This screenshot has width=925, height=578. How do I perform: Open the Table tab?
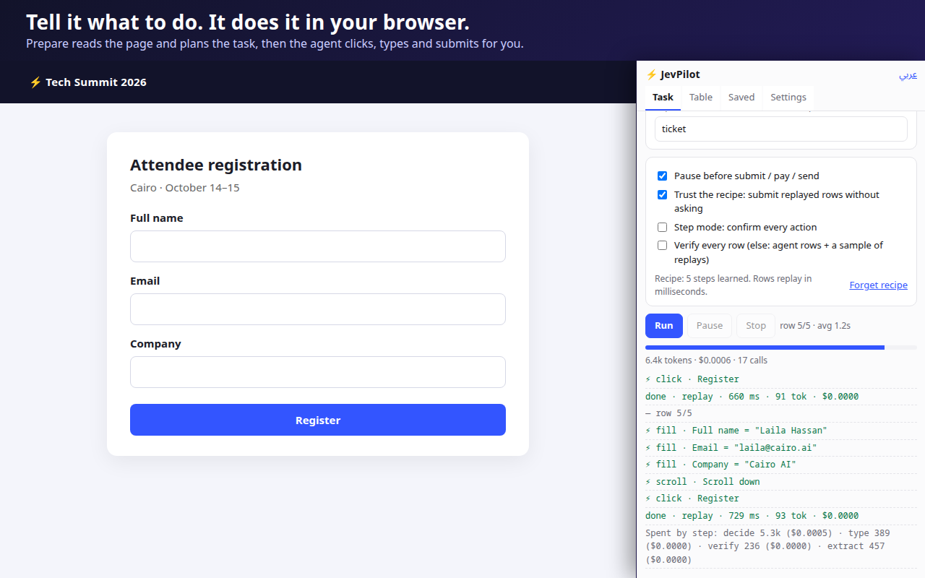pos(700,98)
